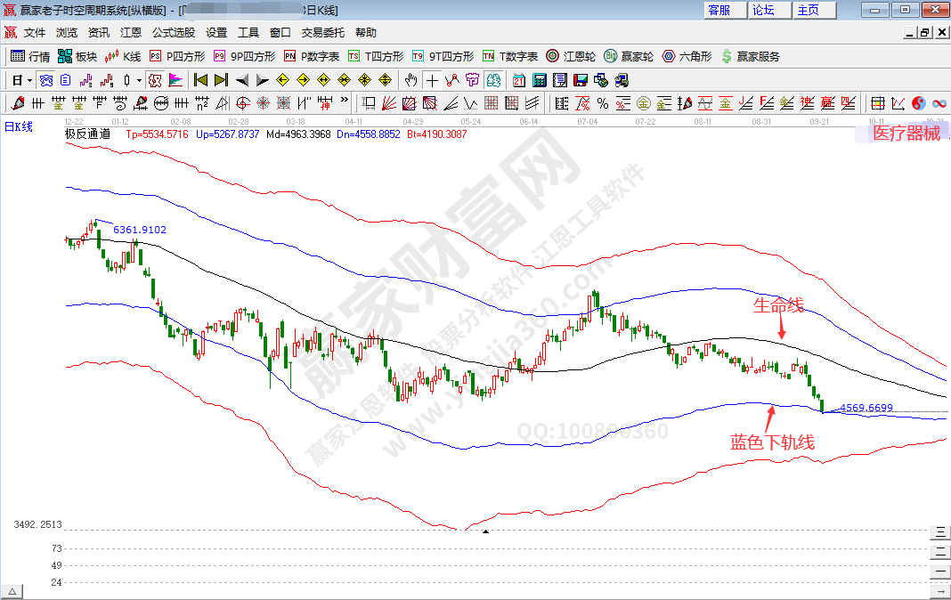Click the 客服 customer service button
The height and width of the screenshot is (600, 951).
719,10
